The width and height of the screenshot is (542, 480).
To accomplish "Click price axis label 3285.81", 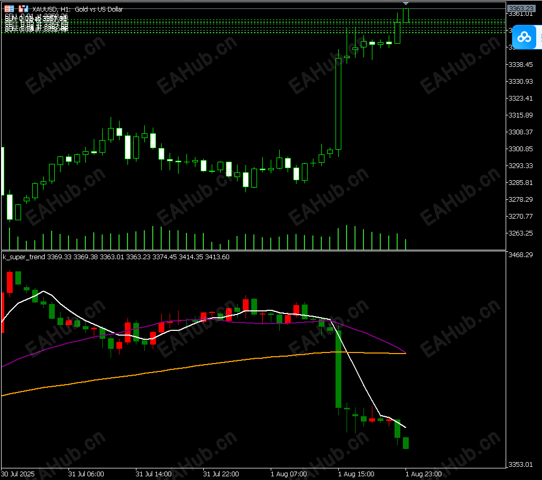I will (521, 183).
